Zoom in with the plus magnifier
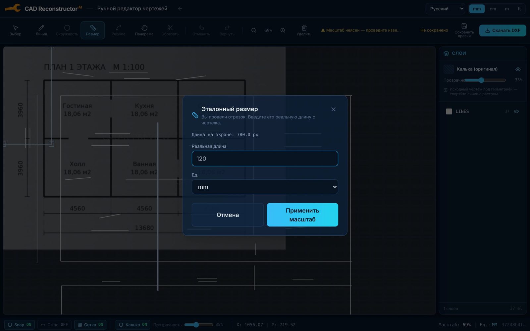Screen dimensions: 530x331 (x=283, y=30)
